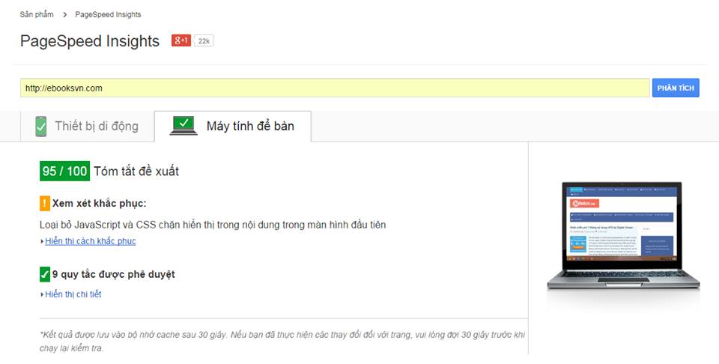719x364 pixels.
Task: Click the PageSpeed Insights page heading
Action: point(90,40)
